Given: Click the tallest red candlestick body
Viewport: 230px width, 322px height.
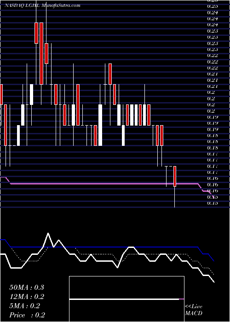Looking at the screenshot, I should point(41,53).
